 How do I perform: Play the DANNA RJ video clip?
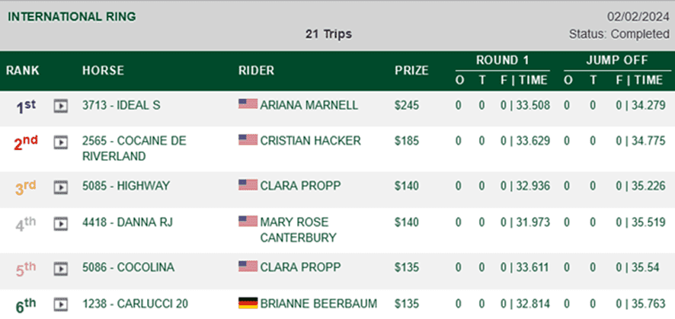point(61,224)
